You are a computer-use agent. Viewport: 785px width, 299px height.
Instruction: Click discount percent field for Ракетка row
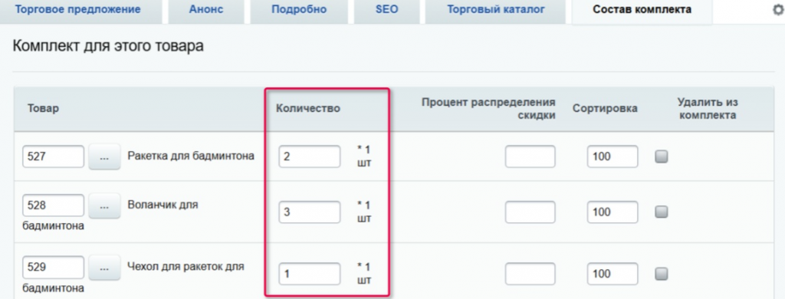click(x=530, y=156)
